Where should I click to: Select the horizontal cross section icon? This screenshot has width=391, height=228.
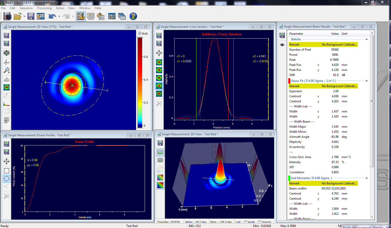point(159,62)
